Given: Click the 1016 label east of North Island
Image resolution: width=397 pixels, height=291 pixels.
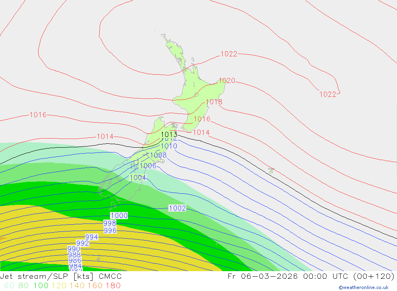Looking at the screenshot, I should coord(202,119).
